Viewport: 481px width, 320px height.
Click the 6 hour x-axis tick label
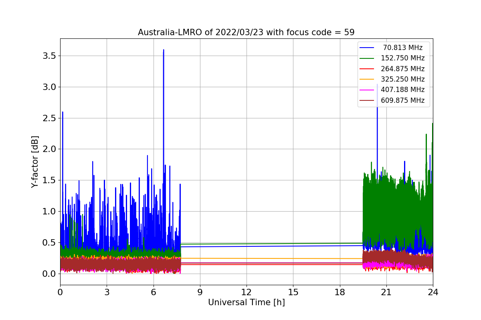tap(153, 292)
